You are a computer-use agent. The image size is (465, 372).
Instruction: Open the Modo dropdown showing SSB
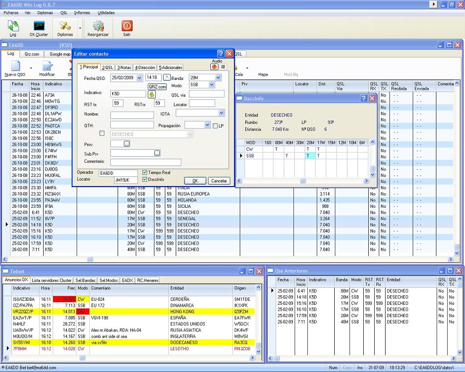tap(212, 85)
